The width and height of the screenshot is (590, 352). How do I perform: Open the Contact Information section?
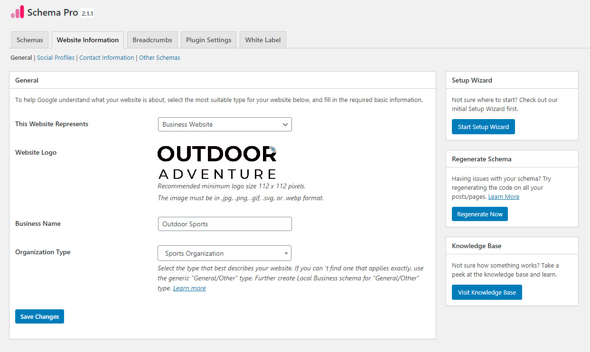pyautogui.click(x=106, y=57)
